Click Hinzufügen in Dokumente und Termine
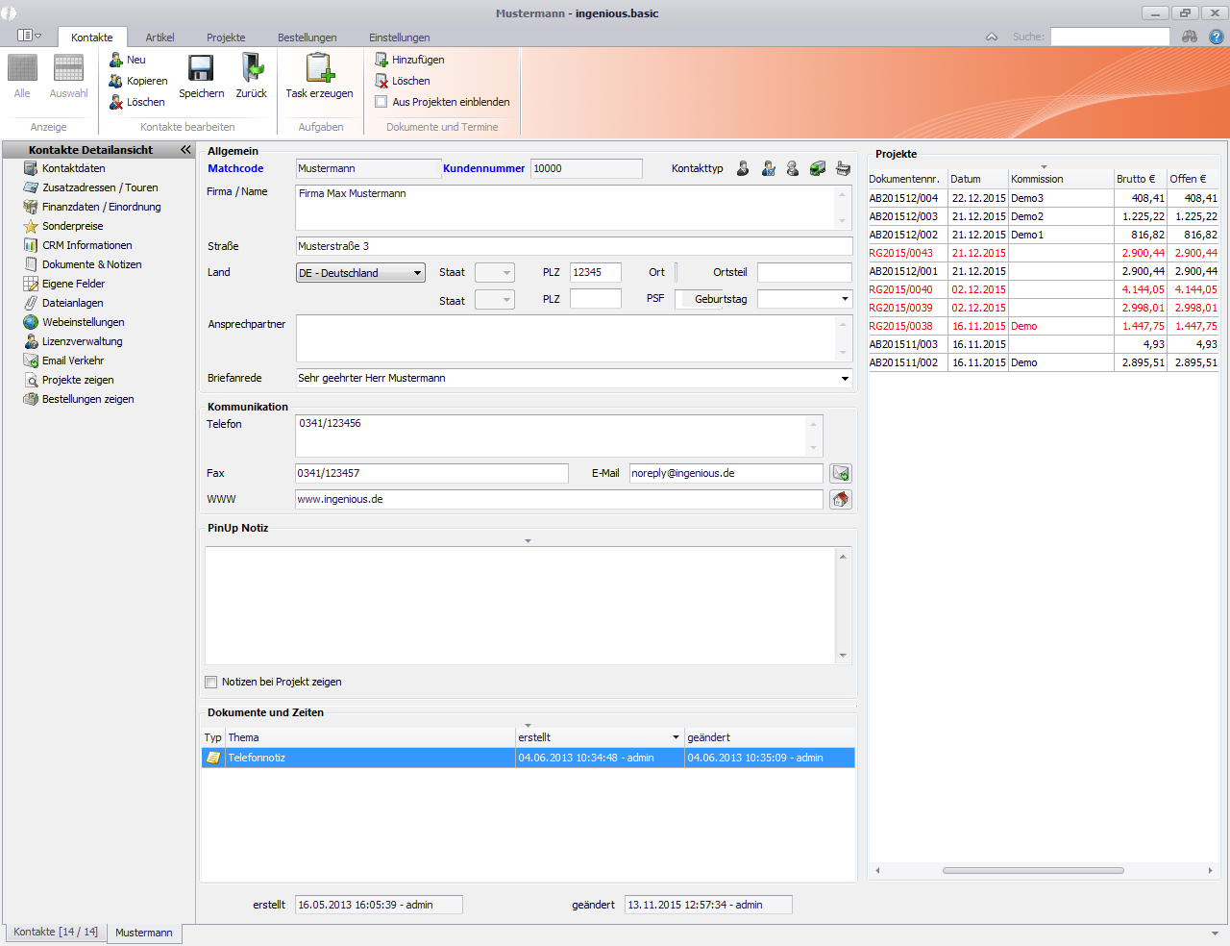 [409, 60]
